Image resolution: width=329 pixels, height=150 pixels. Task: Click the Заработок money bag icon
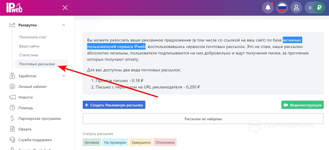(x=12, y=76)
